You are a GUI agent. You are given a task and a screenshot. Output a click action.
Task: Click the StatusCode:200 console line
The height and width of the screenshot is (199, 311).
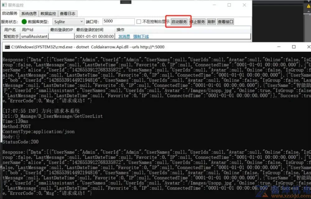[21, 142]
